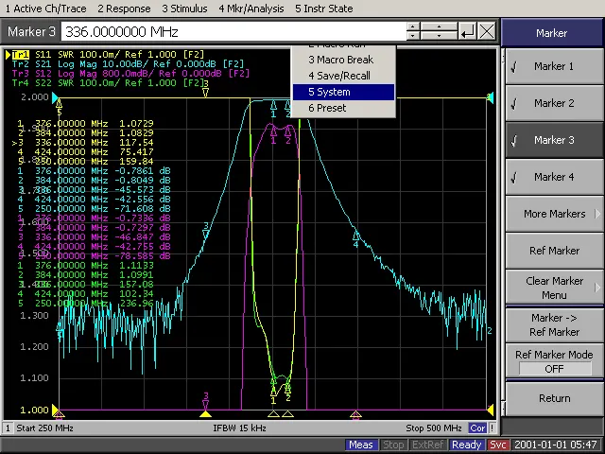Close the marker entry bar with X
The height and width of the screenshot is (454, 605).
click(487, 32)
